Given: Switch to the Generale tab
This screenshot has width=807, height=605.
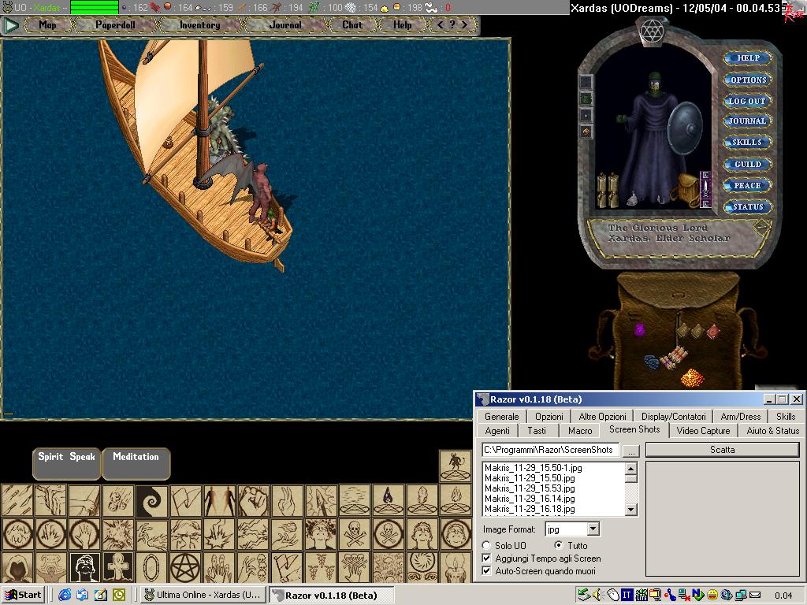Looking at the screenshot, I should [502, 416].
